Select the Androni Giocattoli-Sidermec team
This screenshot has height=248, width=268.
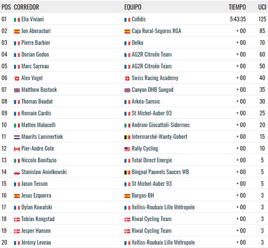pyautogui.click(x=161, y=125)
